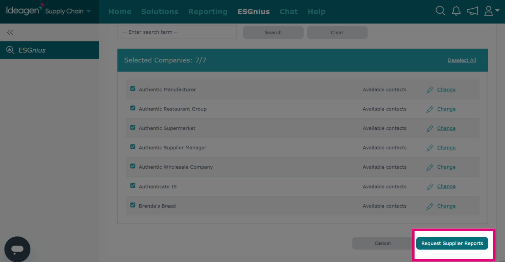This screenshot has width=505, height=262.
Task: Uncheck Authentic Restaurant Group checkbox
Action: tap(133, 108)
